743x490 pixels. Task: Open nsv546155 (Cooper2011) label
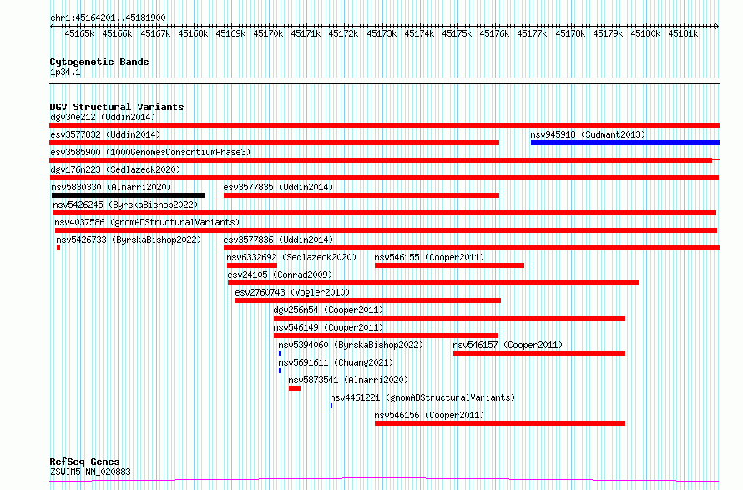pyautogui.click(x=429, y=257)
